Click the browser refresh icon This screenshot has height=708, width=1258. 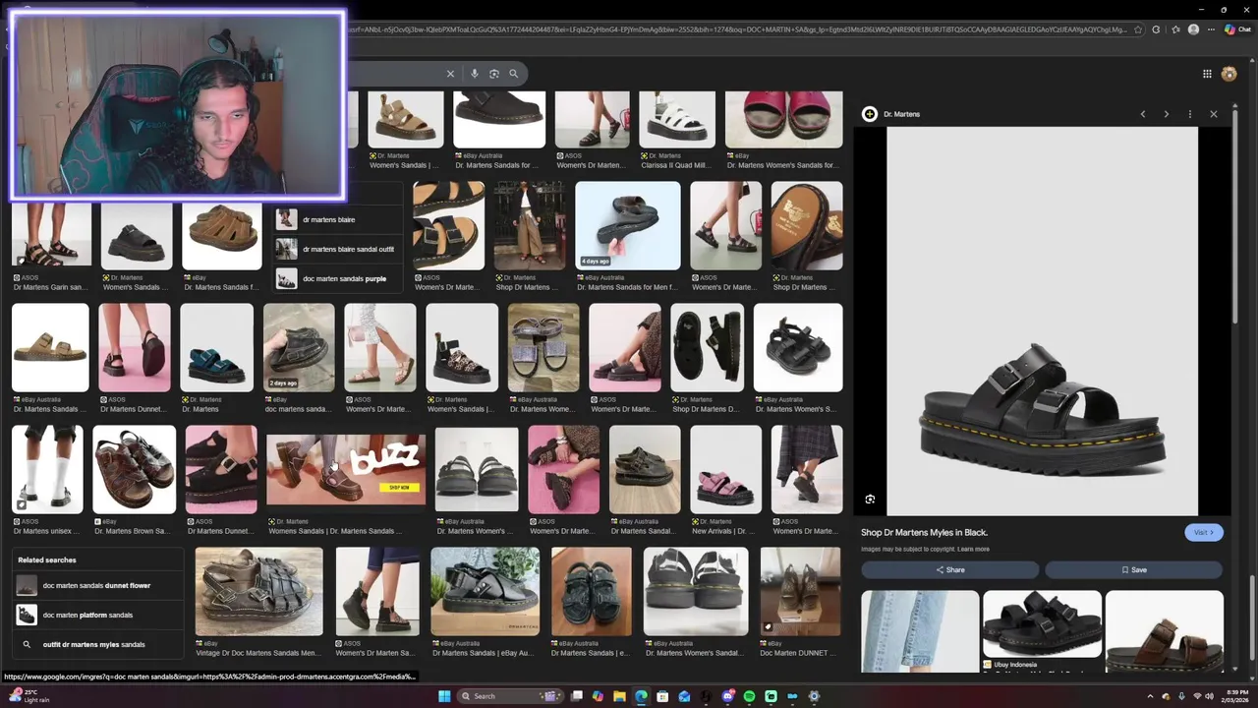[1157, 29]
